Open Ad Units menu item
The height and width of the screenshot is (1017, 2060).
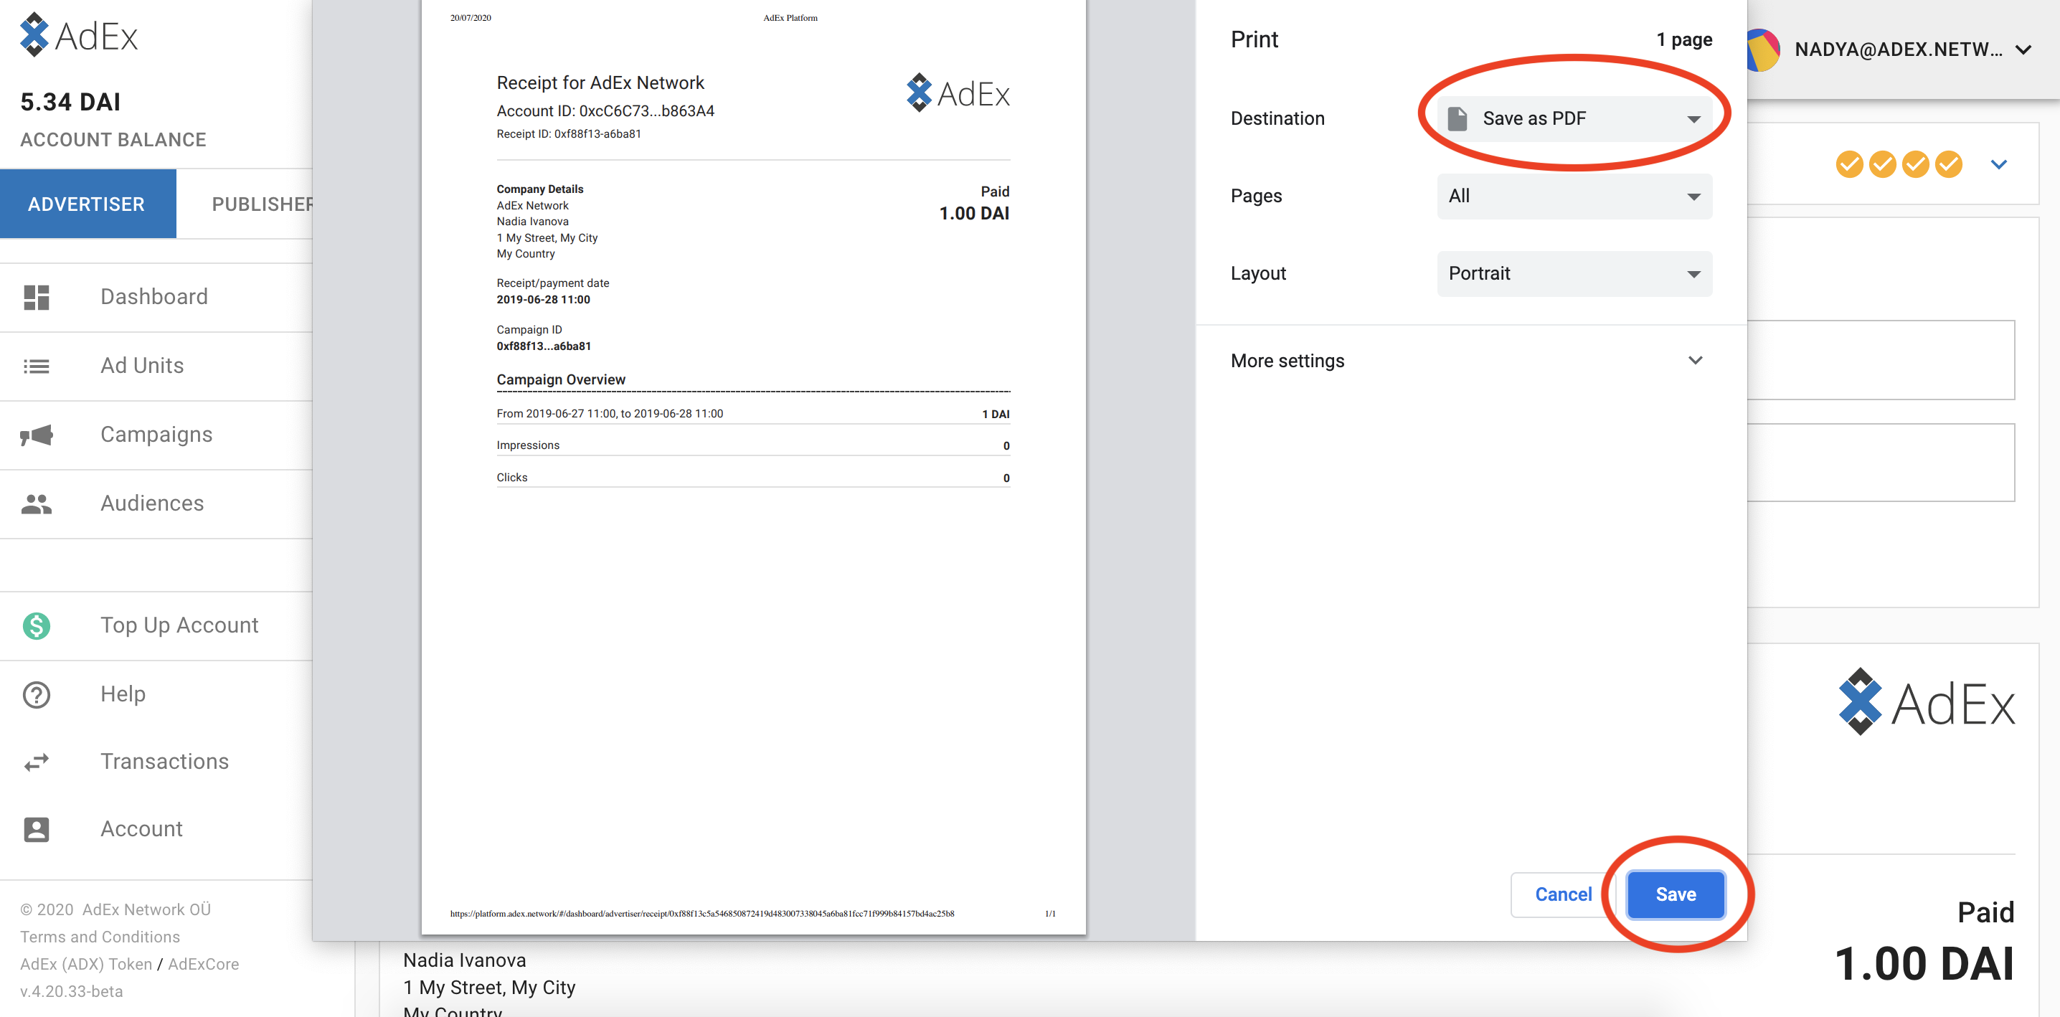point(155,366)
